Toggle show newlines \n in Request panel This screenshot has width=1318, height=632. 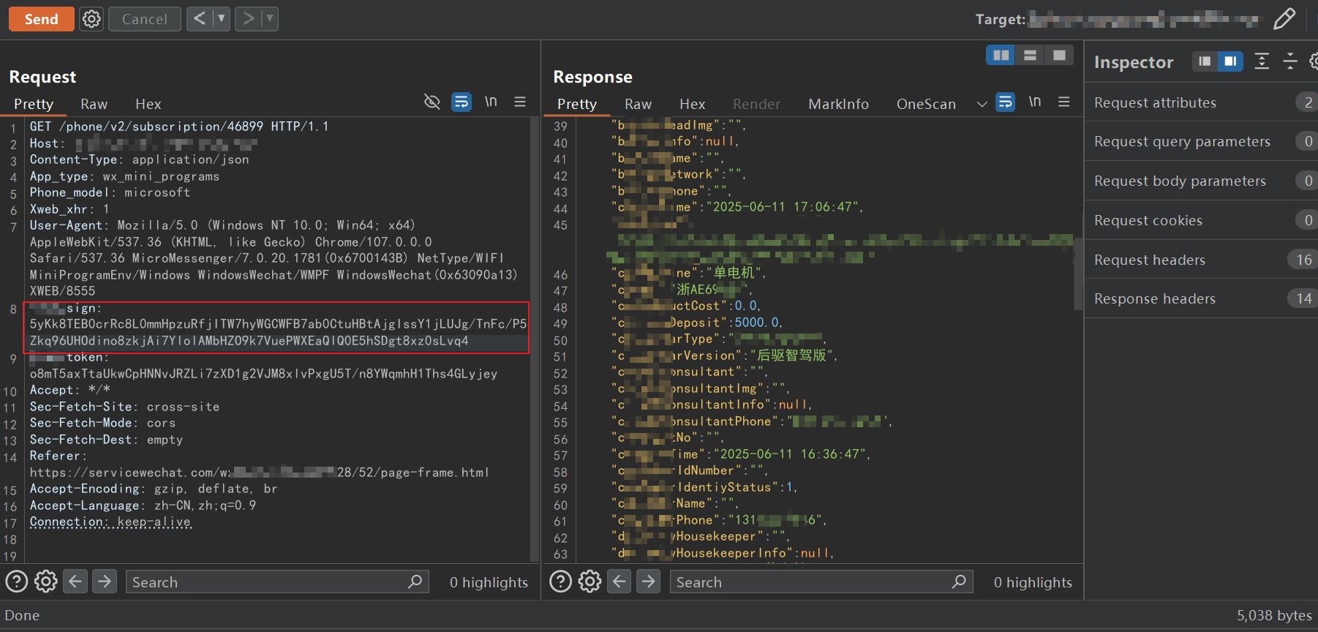(x=491, y=102)
